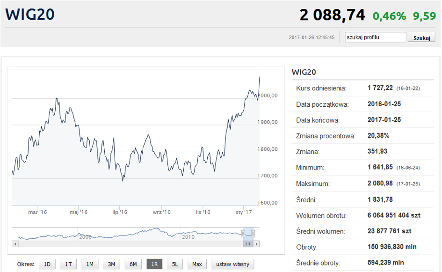Select the 1D period button
The height and width of the screenshot is (272, 442).
pyautogui.click(x=47, y=264)
